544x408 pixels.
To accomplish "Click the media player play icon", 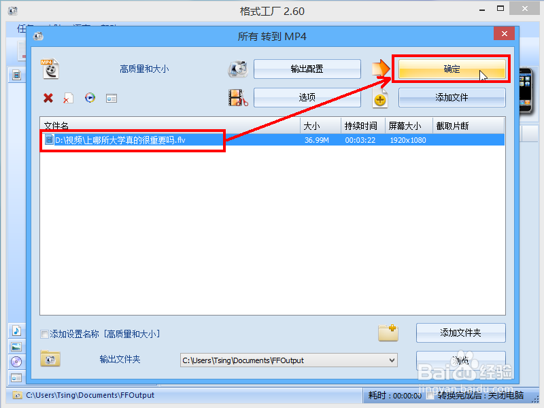I will [x=90, y=98].
